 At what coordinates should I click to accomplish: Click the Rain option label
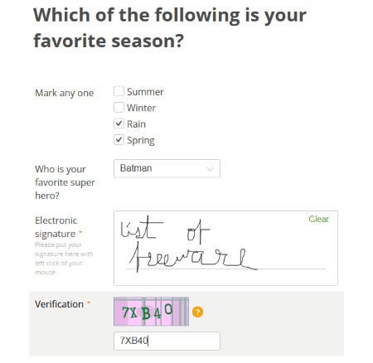click(x=136, y=124)
